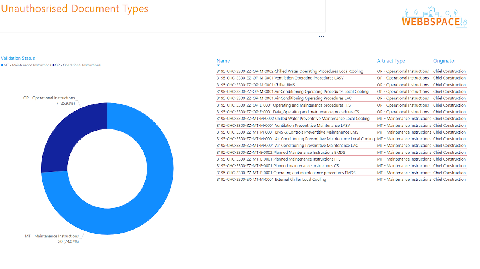Viewport: 480px width, 269px height.
Task: Select the Unauthosrised Document Types title
Action: tap(75, 9)
